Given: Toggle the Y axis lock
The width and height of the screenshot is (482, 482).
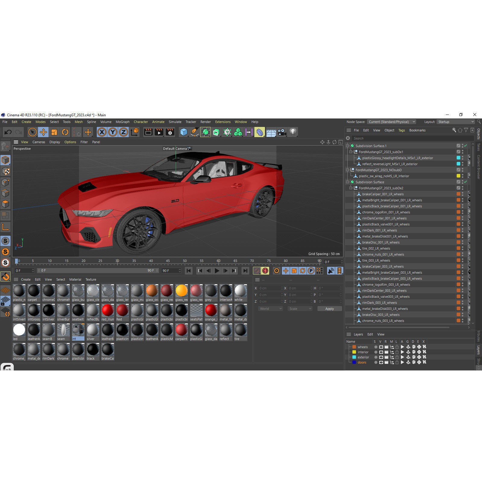Looking at the screenshot, I should (113, 132).
